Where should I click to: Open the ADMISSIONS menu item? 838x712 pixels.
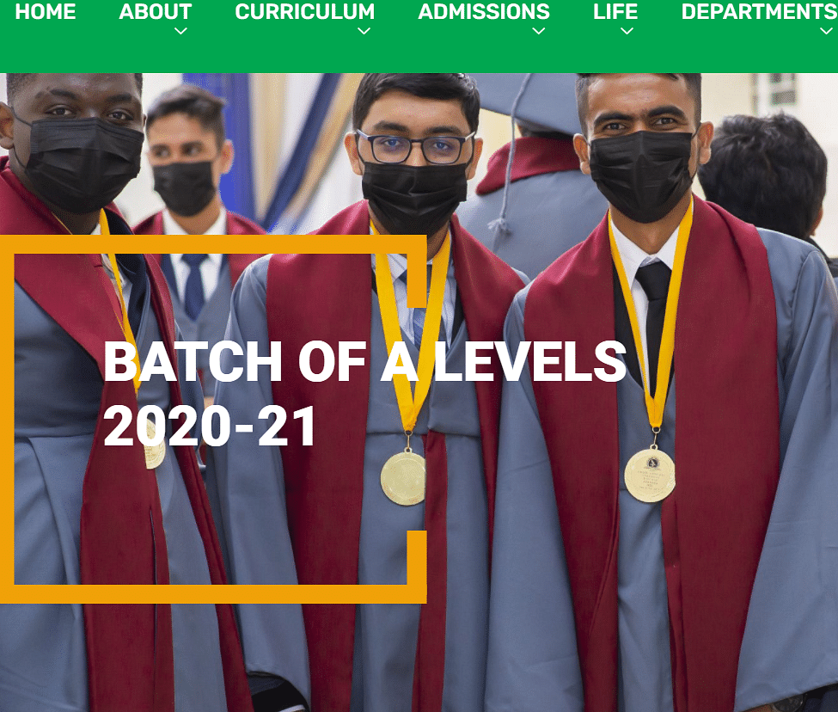point(484,12)
